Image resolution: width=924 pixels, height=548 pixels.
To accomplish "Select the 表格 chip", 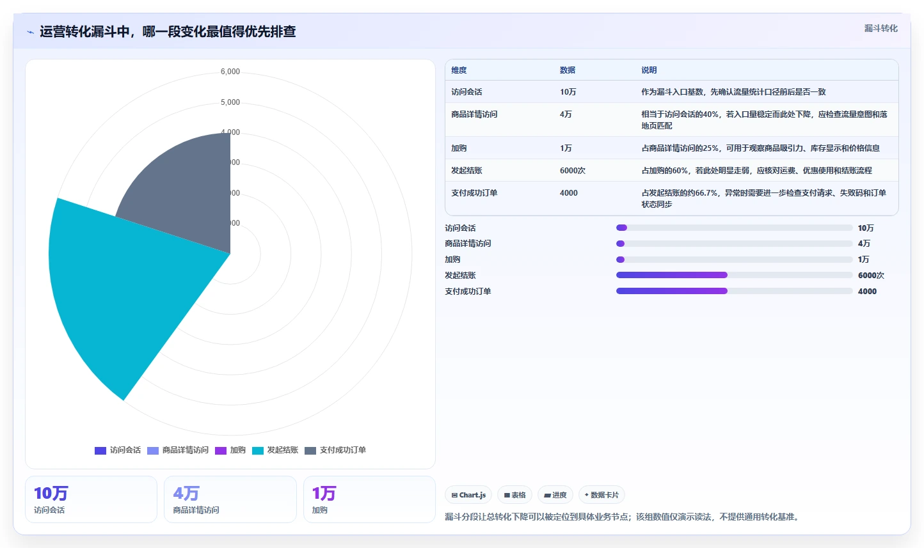I will coord(514,495).
